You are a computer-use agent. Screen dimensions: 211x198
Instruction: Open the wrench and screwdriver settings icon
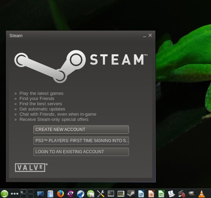tap(101, 194)
